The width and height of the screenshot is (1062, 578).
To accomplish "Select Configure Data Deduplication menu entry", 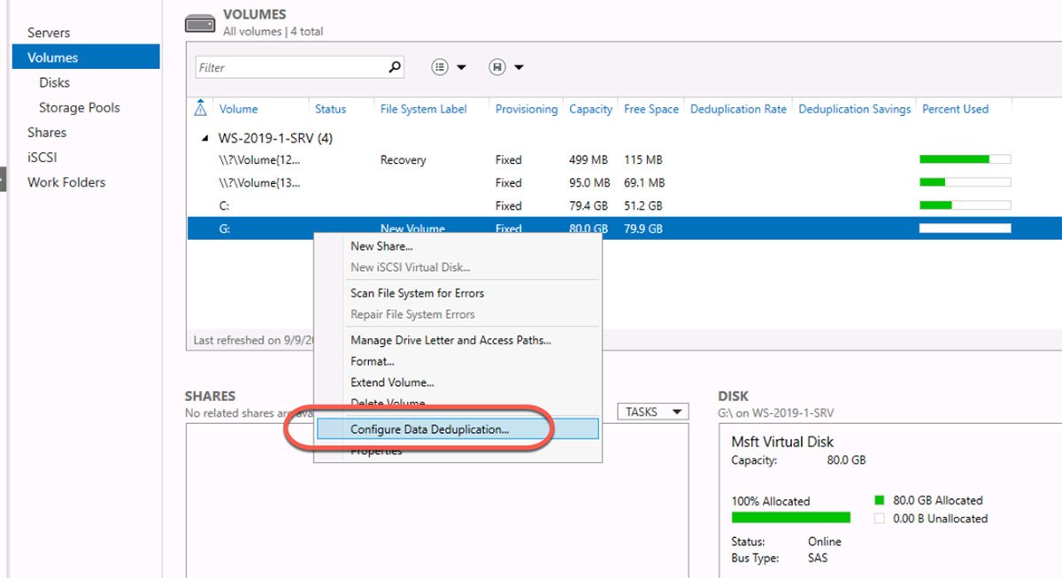I will tap(430, 429).
